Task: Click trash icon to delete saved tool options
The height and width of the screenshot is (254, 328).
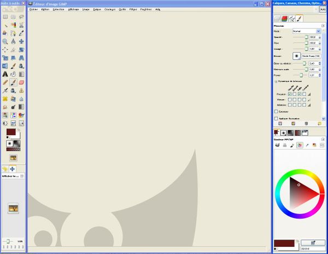Action: (x=306, y=124)
